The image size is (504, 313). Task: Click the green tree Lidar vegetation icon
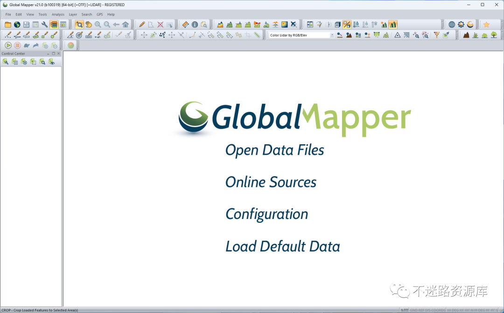coord(494,35)
